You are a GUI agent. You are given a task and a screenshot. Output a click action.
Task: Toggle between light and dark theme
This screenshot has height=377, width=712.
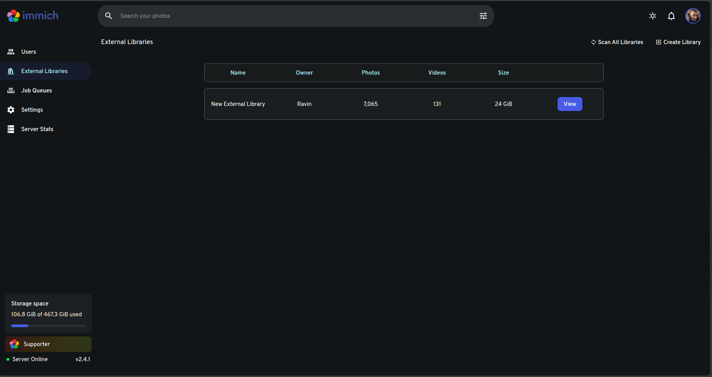tap(653, 16)
